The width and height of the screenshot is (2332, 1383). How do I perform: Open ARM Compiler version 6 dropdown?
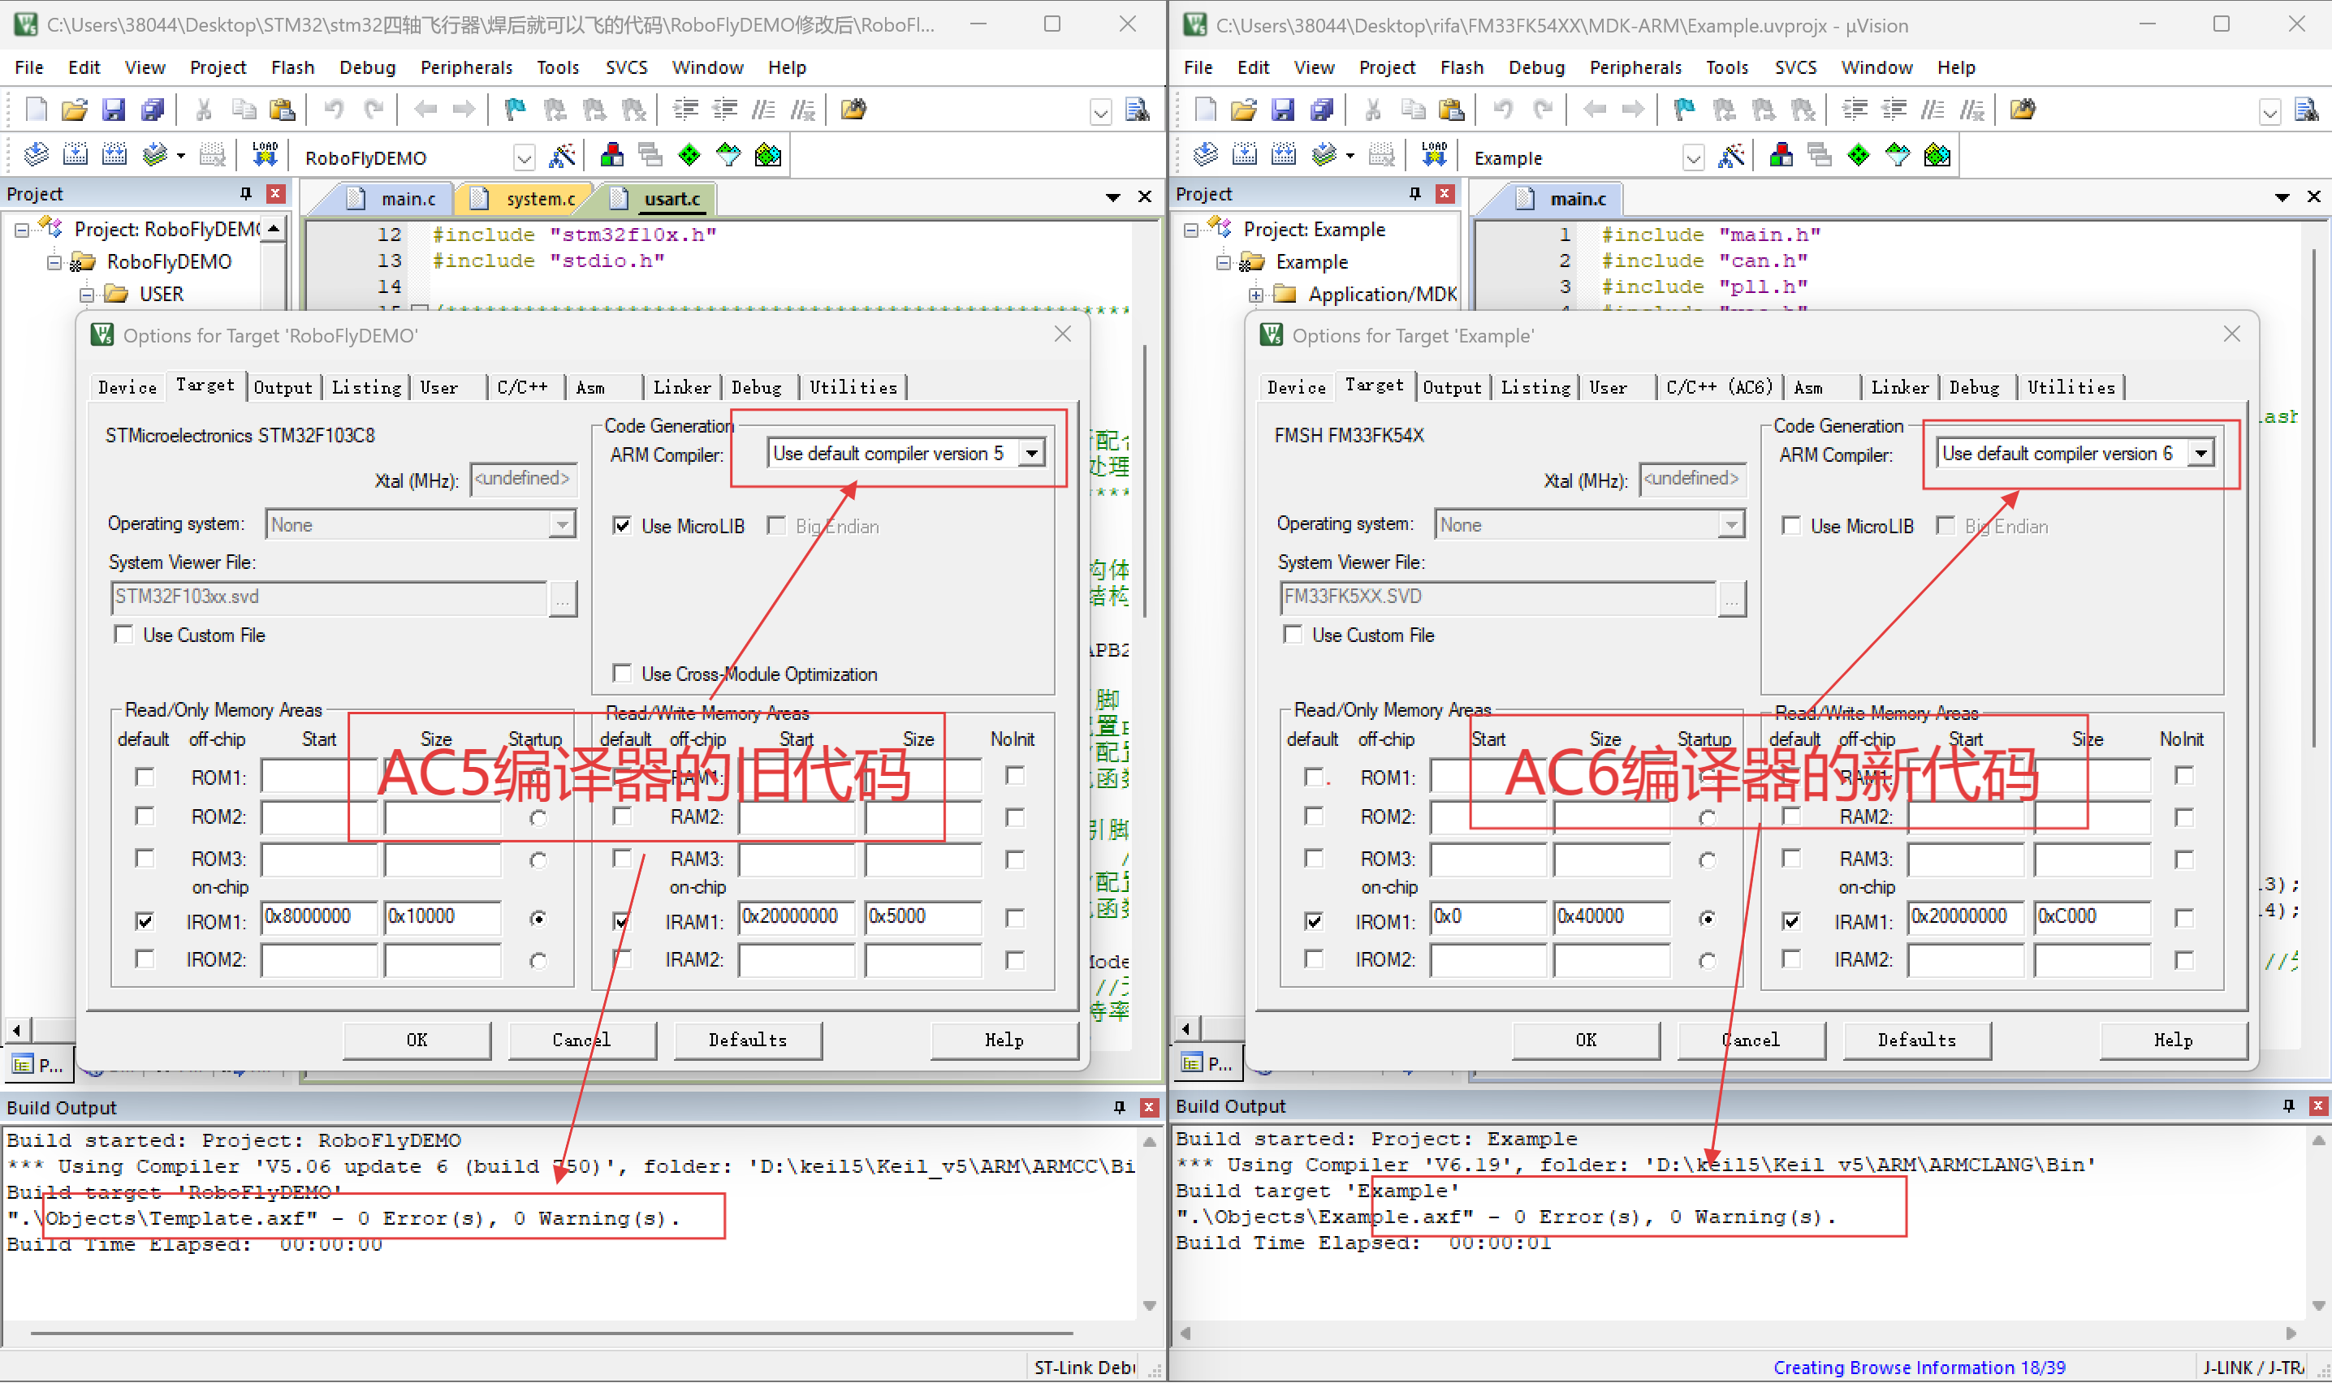(2200, 454)
